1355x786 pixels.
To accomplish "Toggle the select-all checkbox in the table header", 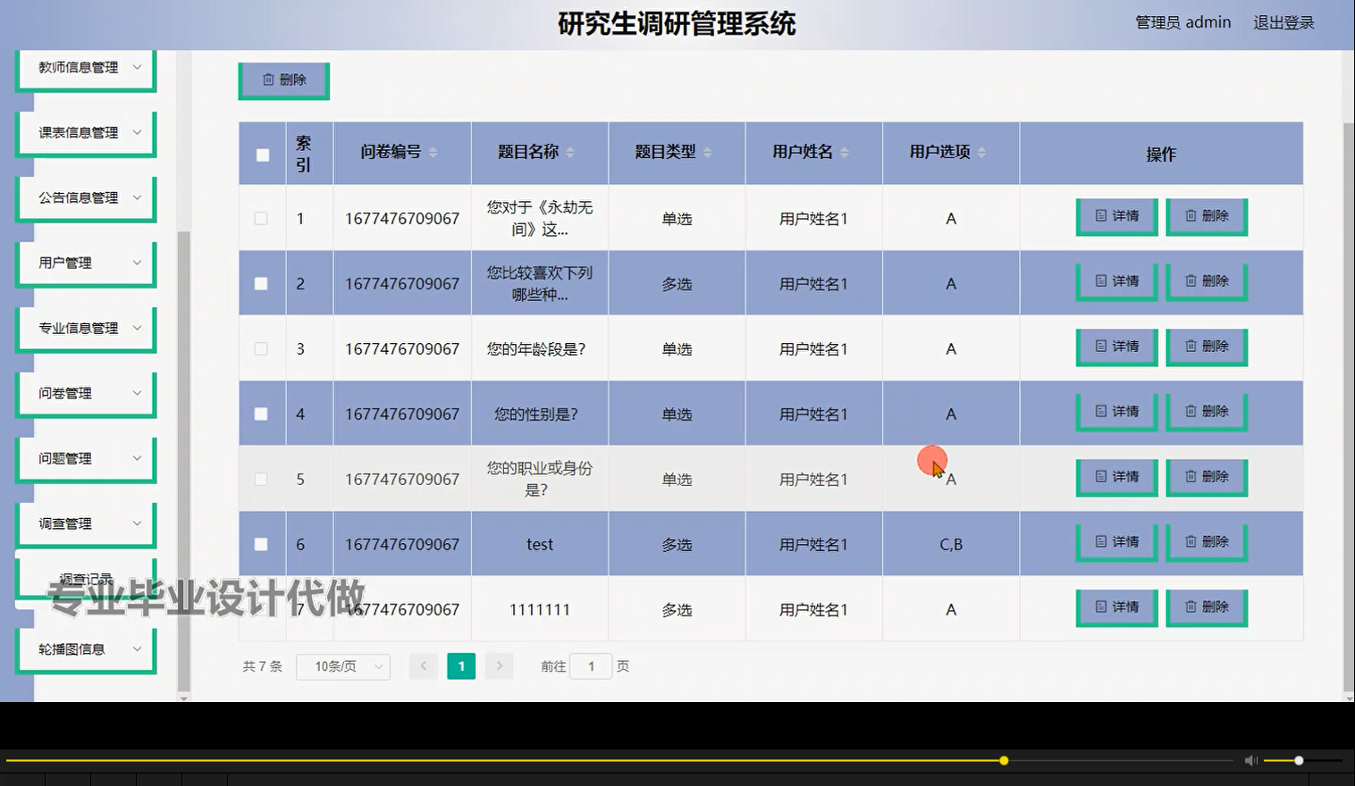I will click(263, 155).
